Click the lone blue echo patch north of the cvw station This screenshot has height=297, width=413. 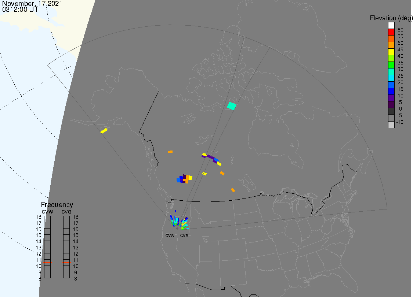[175, 211]
